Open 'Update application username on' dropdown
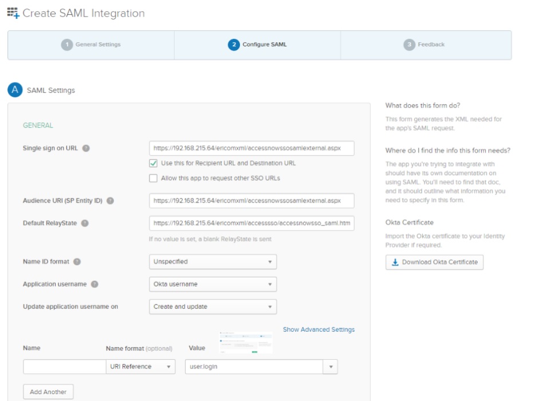The width and height of the screenshot is (540, 401). pos(212,307)
